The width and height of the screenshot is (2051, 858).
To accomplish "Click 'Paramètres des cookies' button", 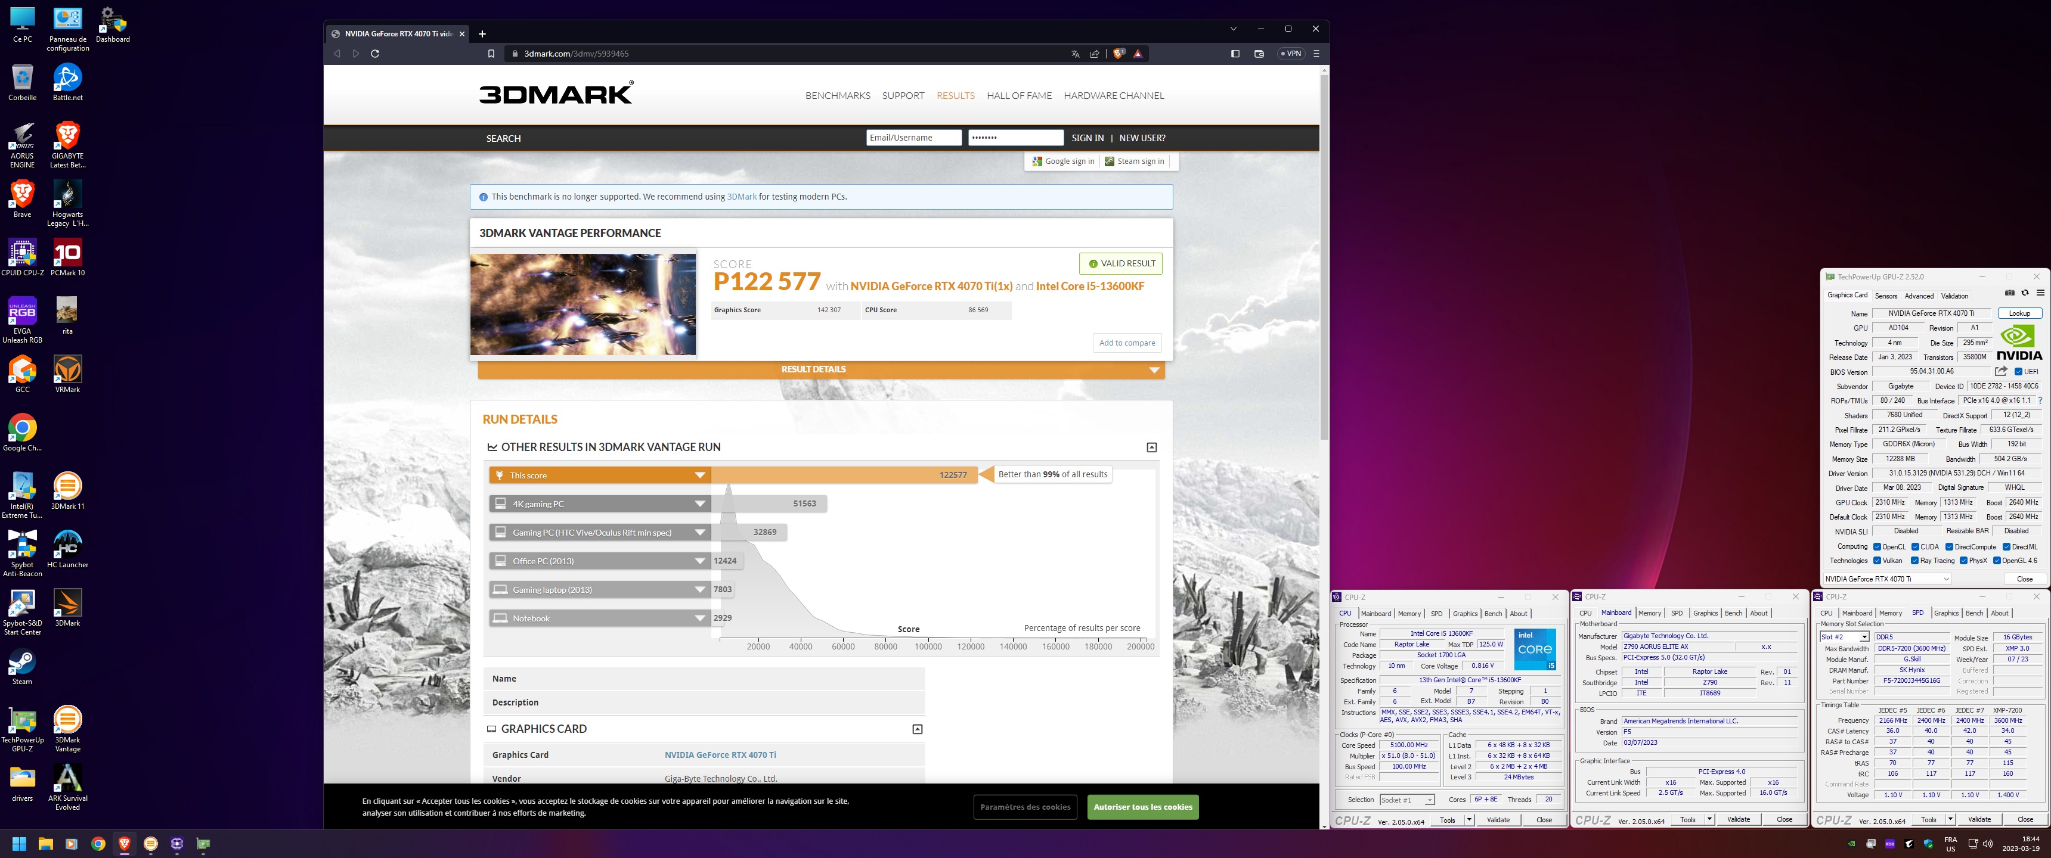I will (x=1025, y=807).
